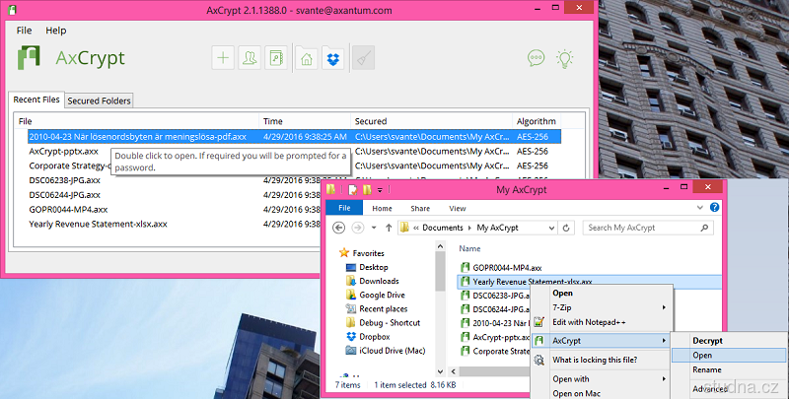The image size is (789, 399).
Task: Switch to the Secured Folders tab
Action: pos(99,100)
